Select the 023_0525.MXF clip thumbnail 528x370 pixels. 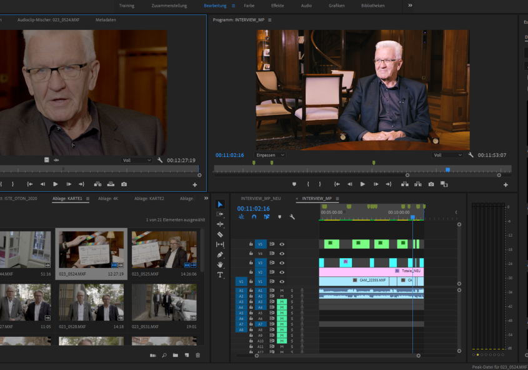pyautogui.click(x=164, y=249)
